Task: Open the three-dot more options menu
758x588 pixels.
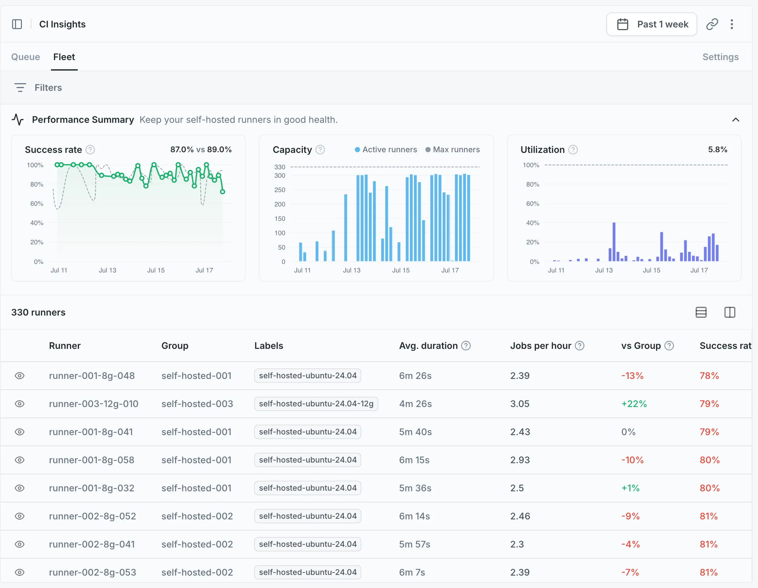Action: [x=732, y=24]
